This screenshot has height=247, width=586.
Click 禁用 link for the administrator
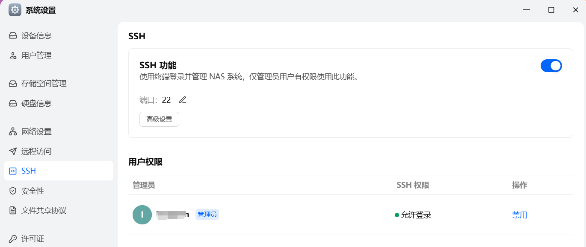pyautogui.click(x=519, y=215)
